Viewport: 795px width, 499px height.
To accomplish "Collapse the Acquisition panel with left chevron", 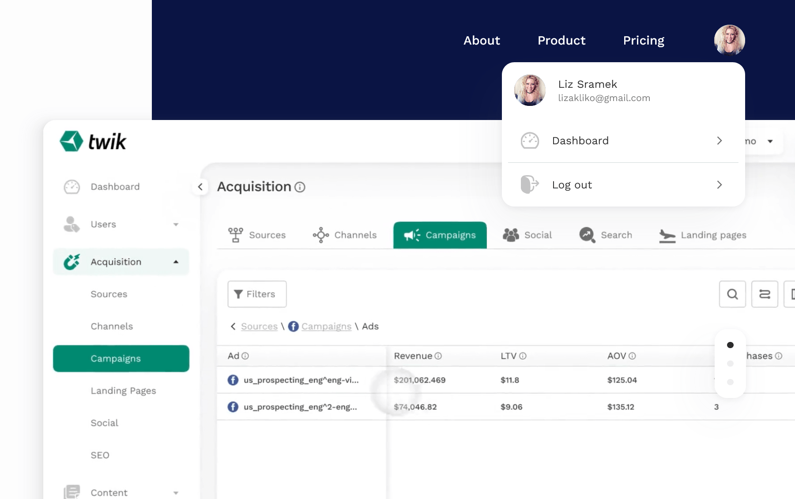I will pos(200,187).
